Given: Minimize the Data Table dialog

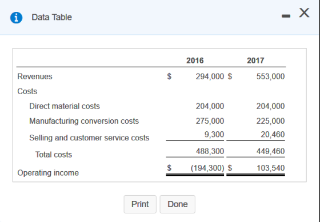Looking at the screenshot, I should tap(286, 16).
